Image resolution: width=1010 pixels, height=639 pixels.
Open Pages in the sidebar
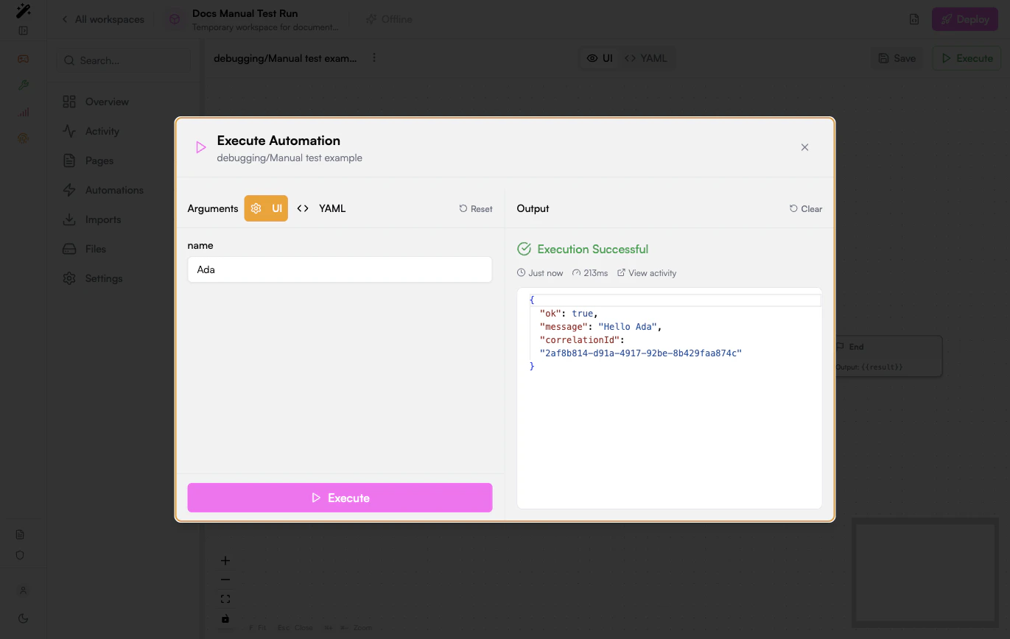(x=123, y=160)
